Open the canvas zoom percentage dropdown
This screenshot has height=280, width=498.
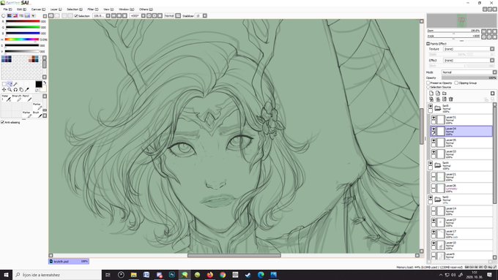tap(108, 15)
